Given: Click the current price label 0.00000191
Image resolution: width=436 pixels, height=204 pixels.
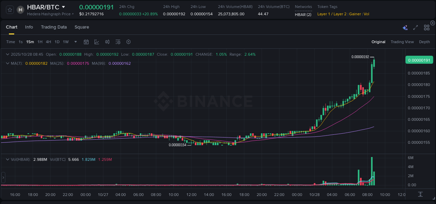Looking at the screenshot, I should (419, 60).
